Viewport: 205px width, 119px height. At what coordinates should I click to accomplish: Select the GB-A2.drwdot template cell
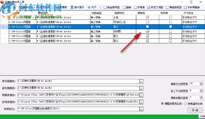[x=63, y=27]
